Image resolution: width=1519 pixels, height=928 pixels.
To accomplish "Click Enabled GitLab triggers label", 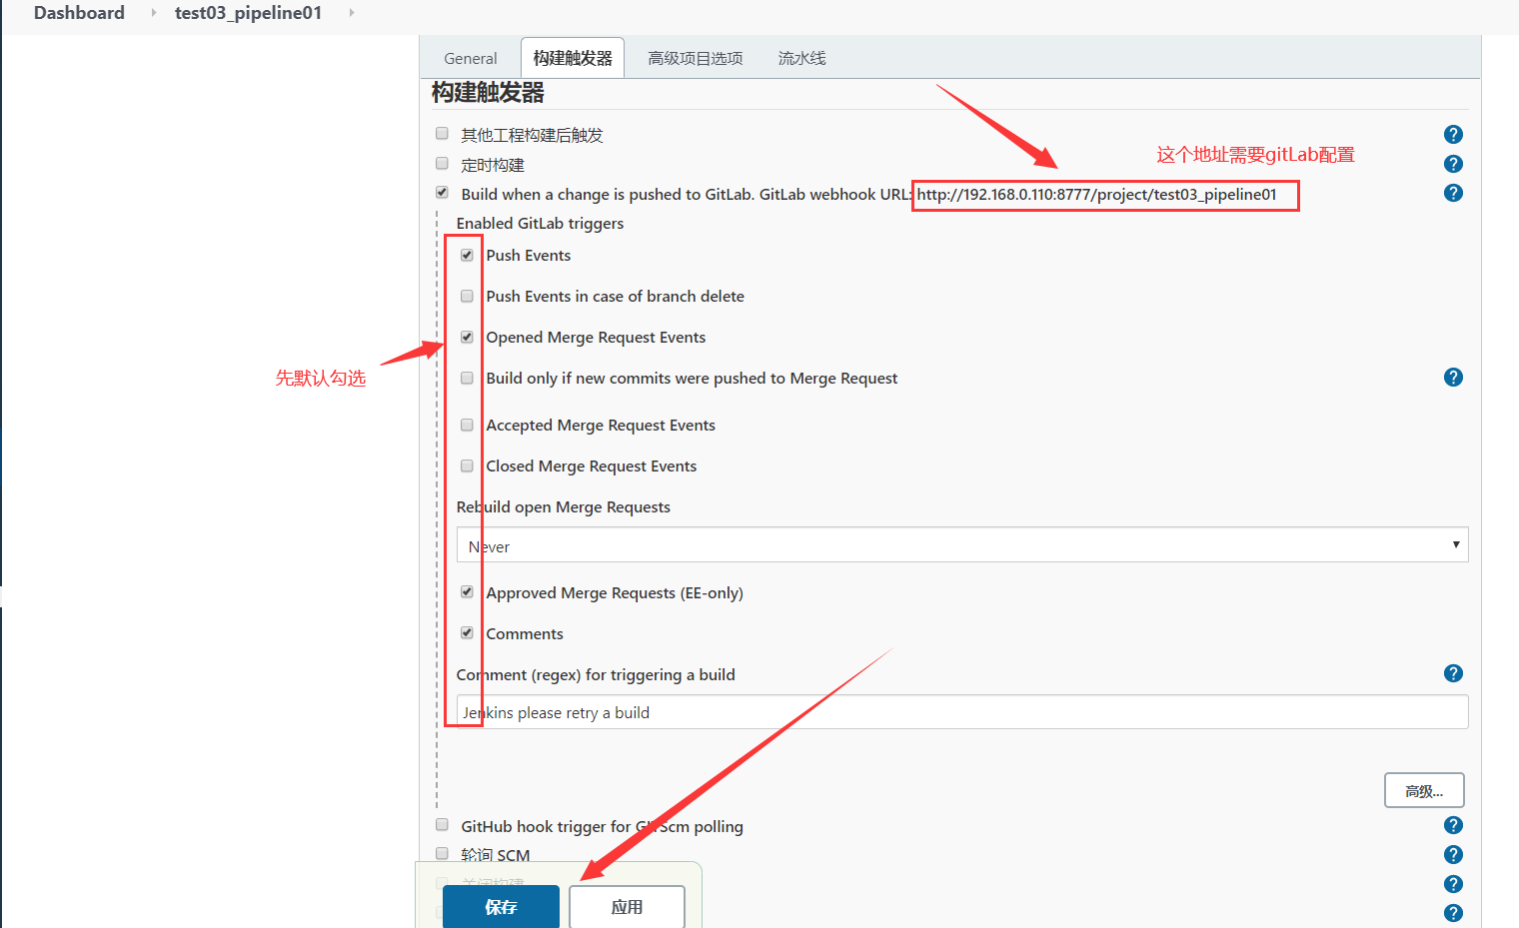I will (x=540, y=223).
